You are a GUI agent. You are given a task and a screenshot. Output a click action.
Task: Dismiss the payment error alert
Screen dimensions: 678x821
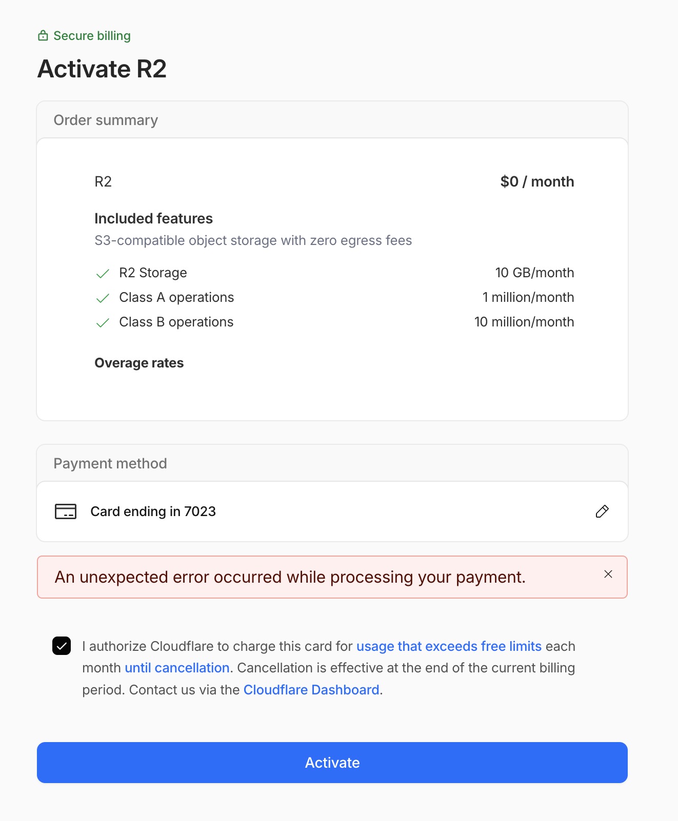pos(608,574)
